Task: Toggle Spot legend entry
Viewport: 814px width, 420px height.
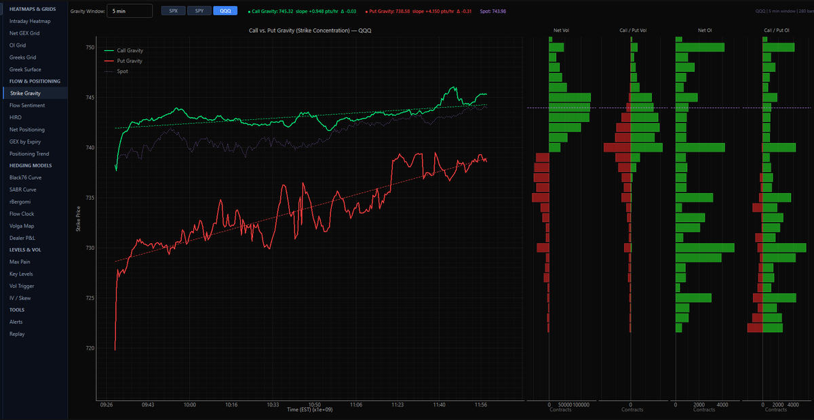Action: 116,71
